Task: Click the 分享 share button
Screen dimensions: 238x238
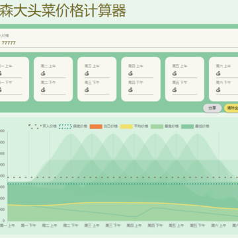Action: (x=212, y=108)
